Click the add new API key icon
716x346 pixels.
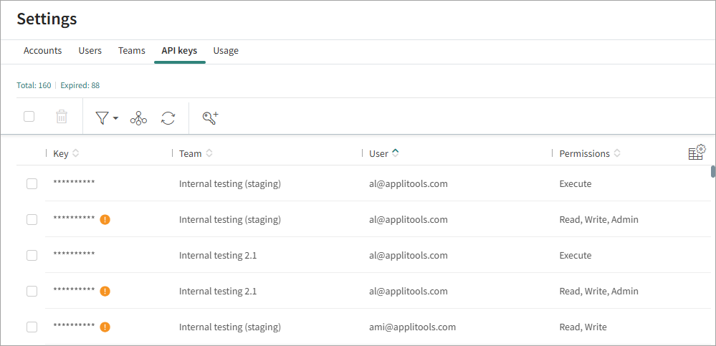coord(210,117)
